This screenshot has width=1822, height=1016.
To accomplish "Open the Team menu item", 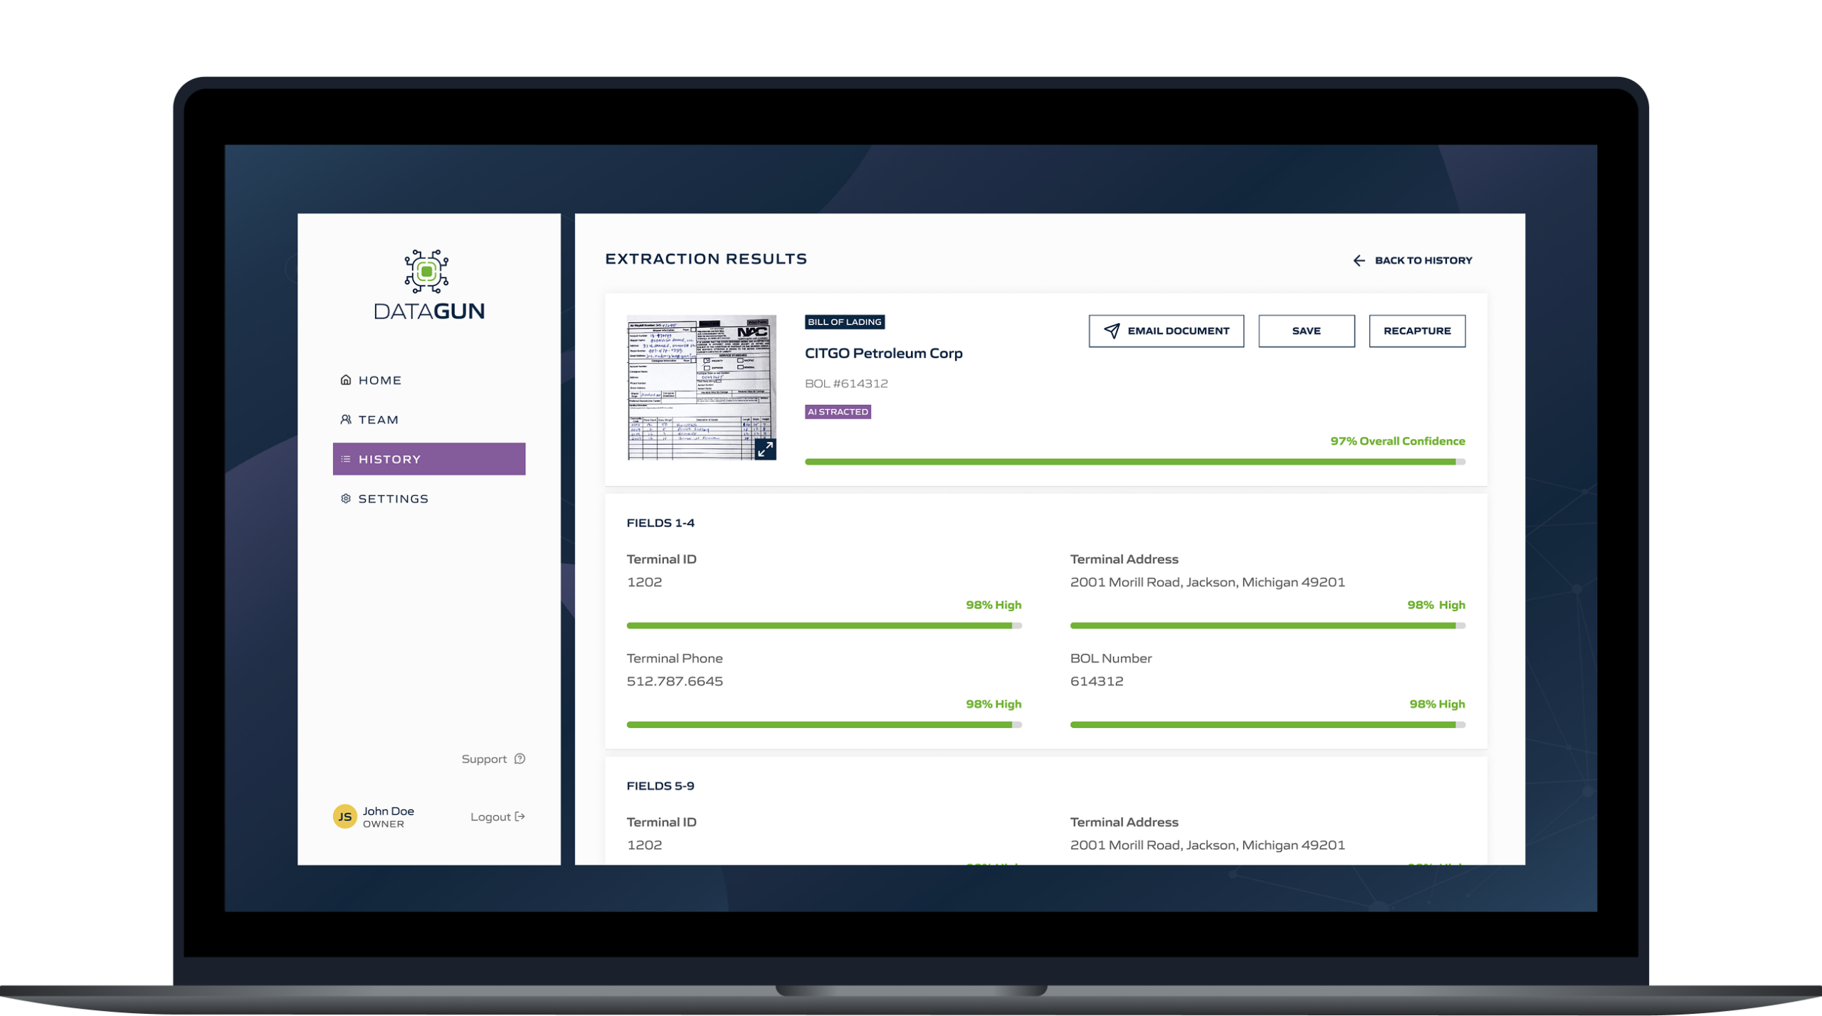I will (429, 420).
